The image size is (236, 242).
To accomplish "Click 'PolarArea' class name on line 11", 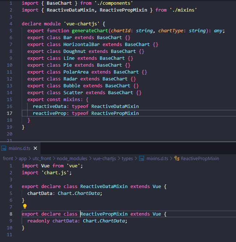I will pos(76,72).
